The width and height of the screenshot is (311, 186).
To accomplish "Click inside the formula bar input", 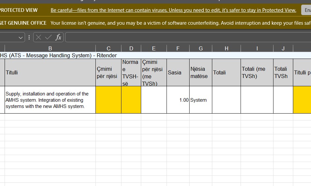I will [188, 37].
